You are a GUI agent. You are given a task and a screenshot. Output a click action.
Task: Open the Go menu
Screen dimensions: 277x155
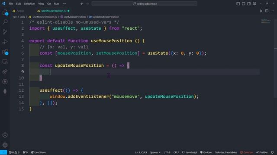click(49, 4)
